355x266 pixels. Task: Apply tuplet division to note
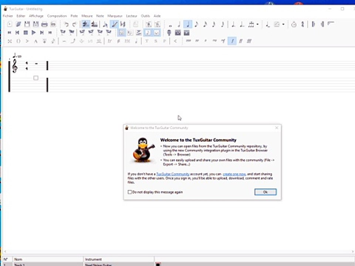251,24
